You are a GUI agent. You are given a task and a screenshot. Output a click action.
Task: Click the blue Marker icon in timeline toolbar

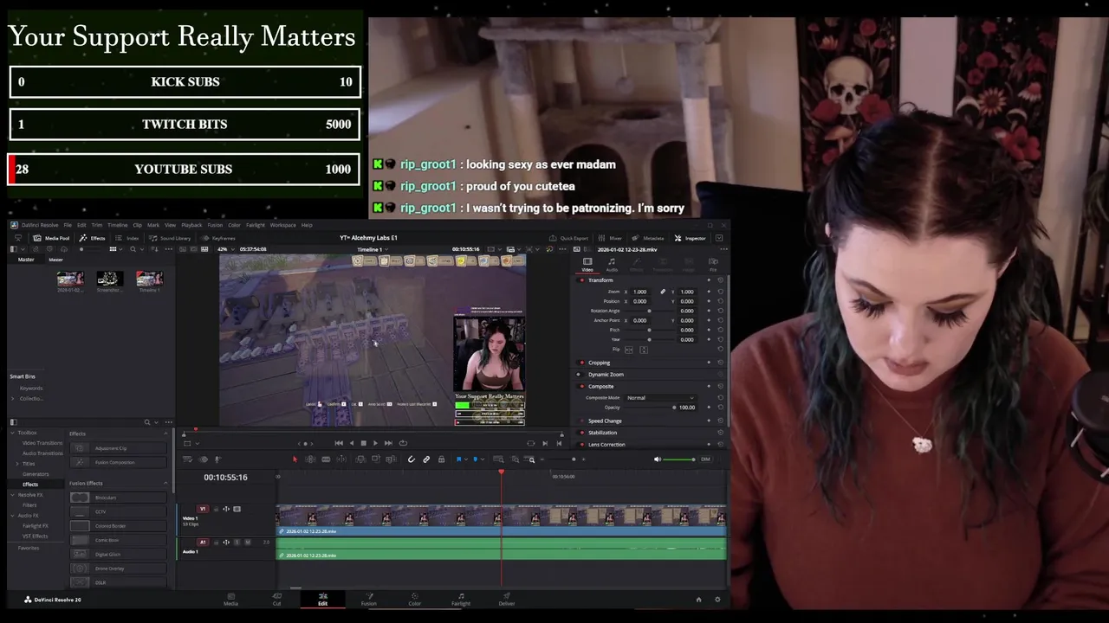[475, 459]
